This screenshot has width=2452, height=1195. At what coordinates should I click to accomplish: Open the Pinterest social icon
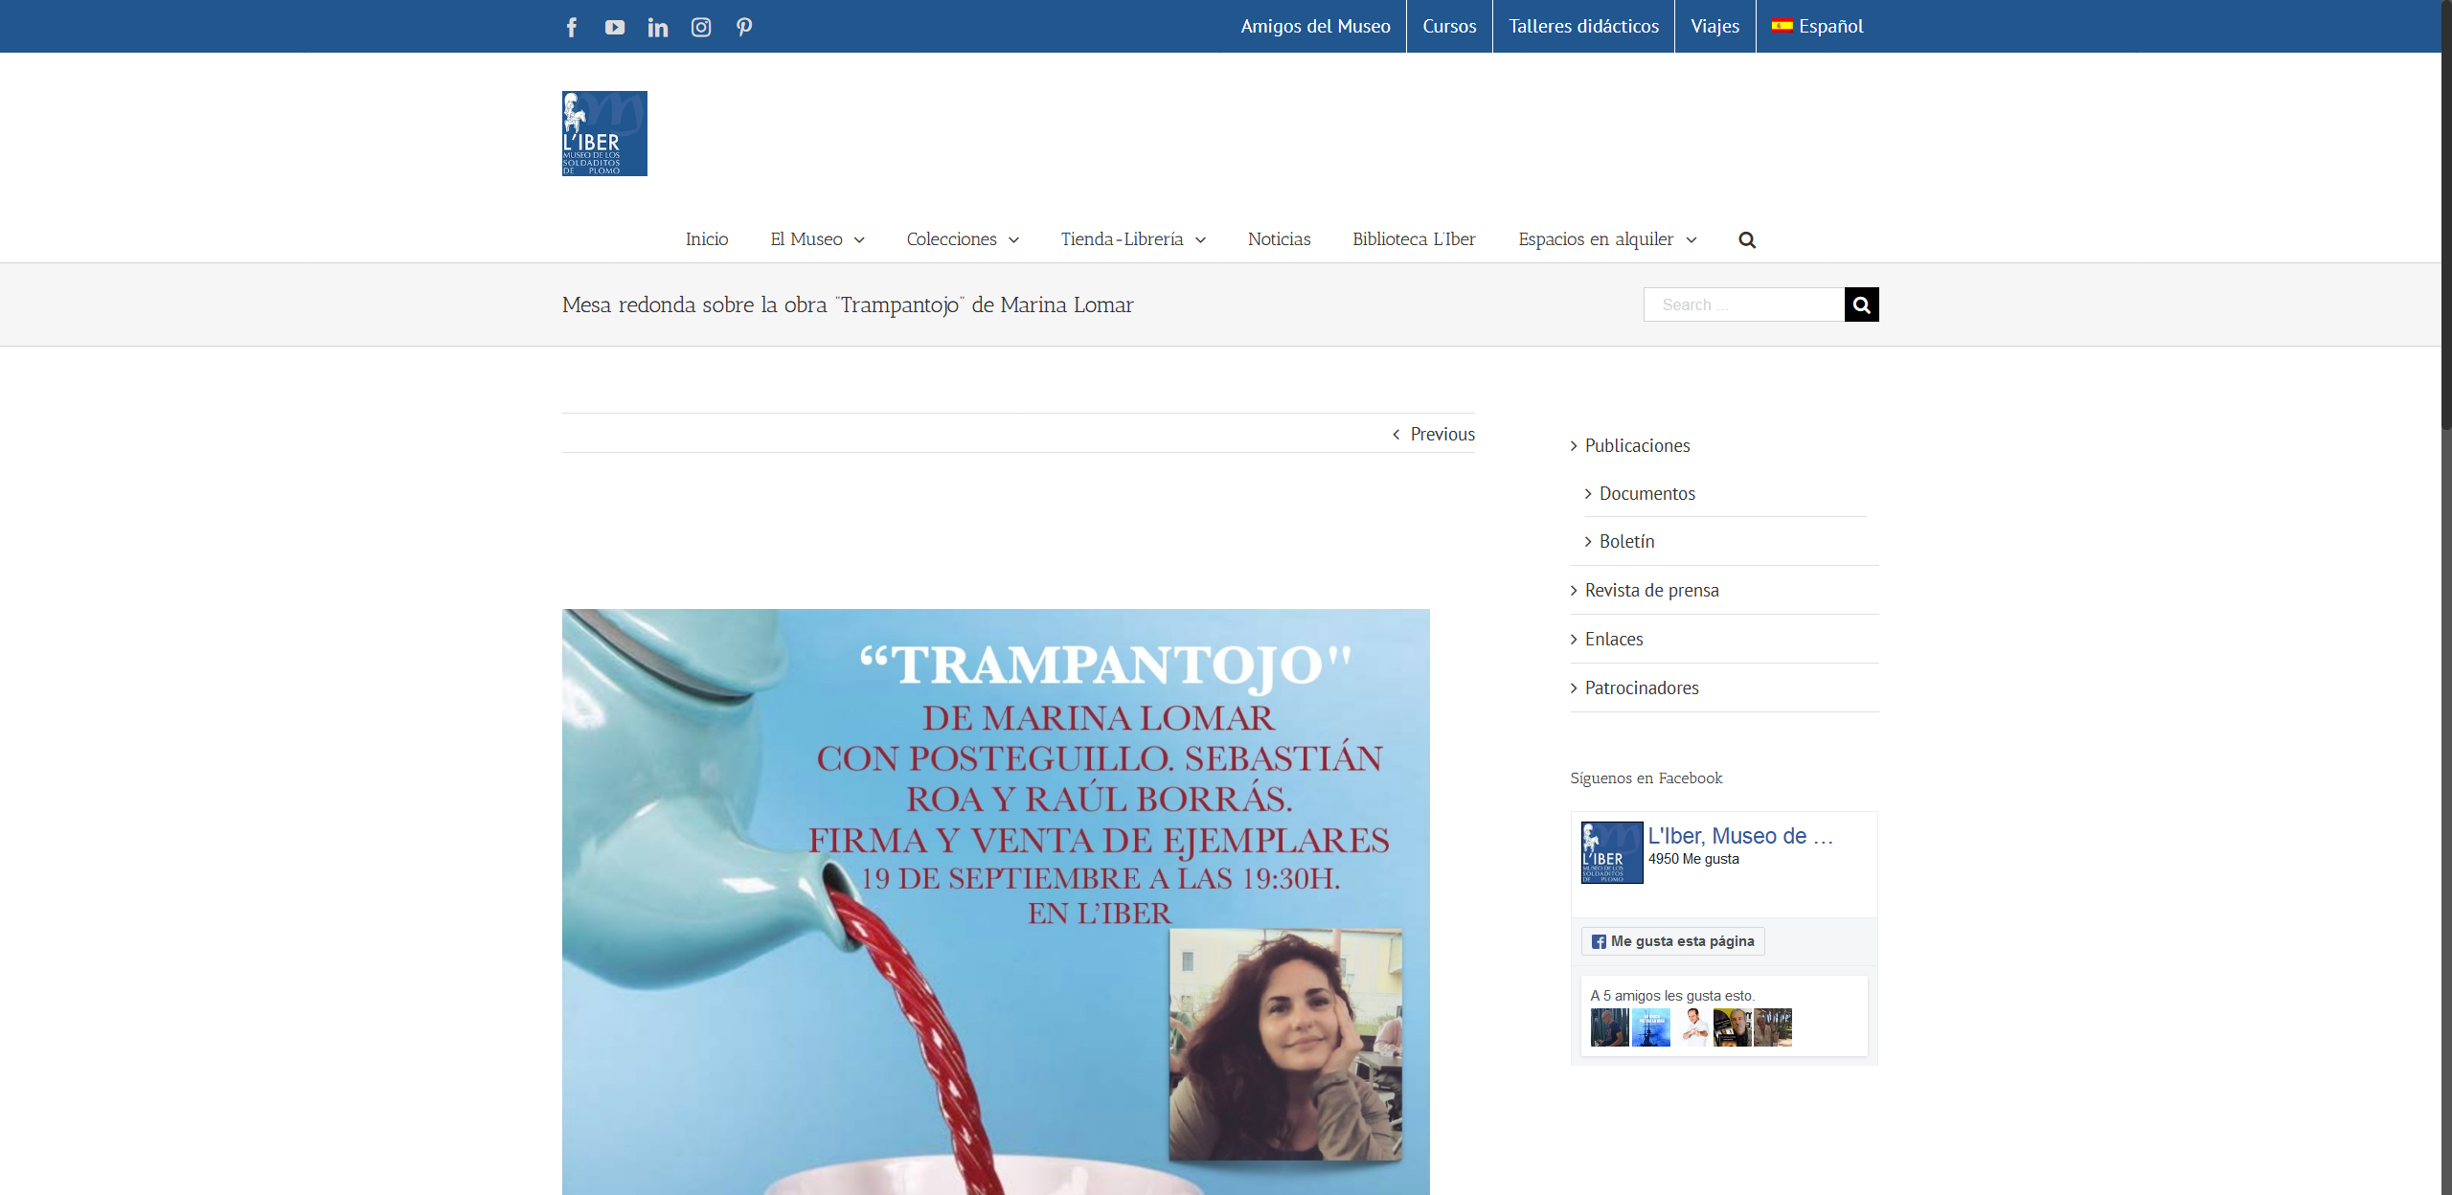pyautogui.click(x=744, y=27)
